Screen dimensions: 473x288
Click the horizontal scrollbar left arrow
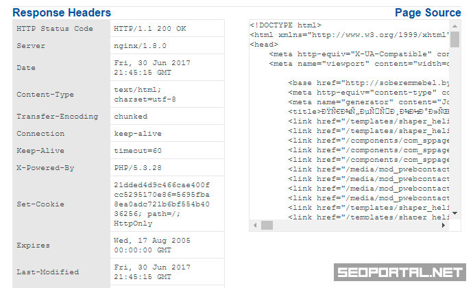[x=254, y=225]
